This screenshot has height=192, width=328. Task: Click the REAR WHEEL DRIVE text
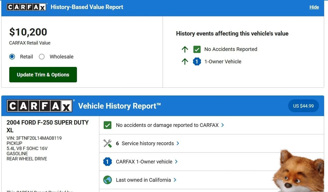pyautogui.click(x=27, y=159)
